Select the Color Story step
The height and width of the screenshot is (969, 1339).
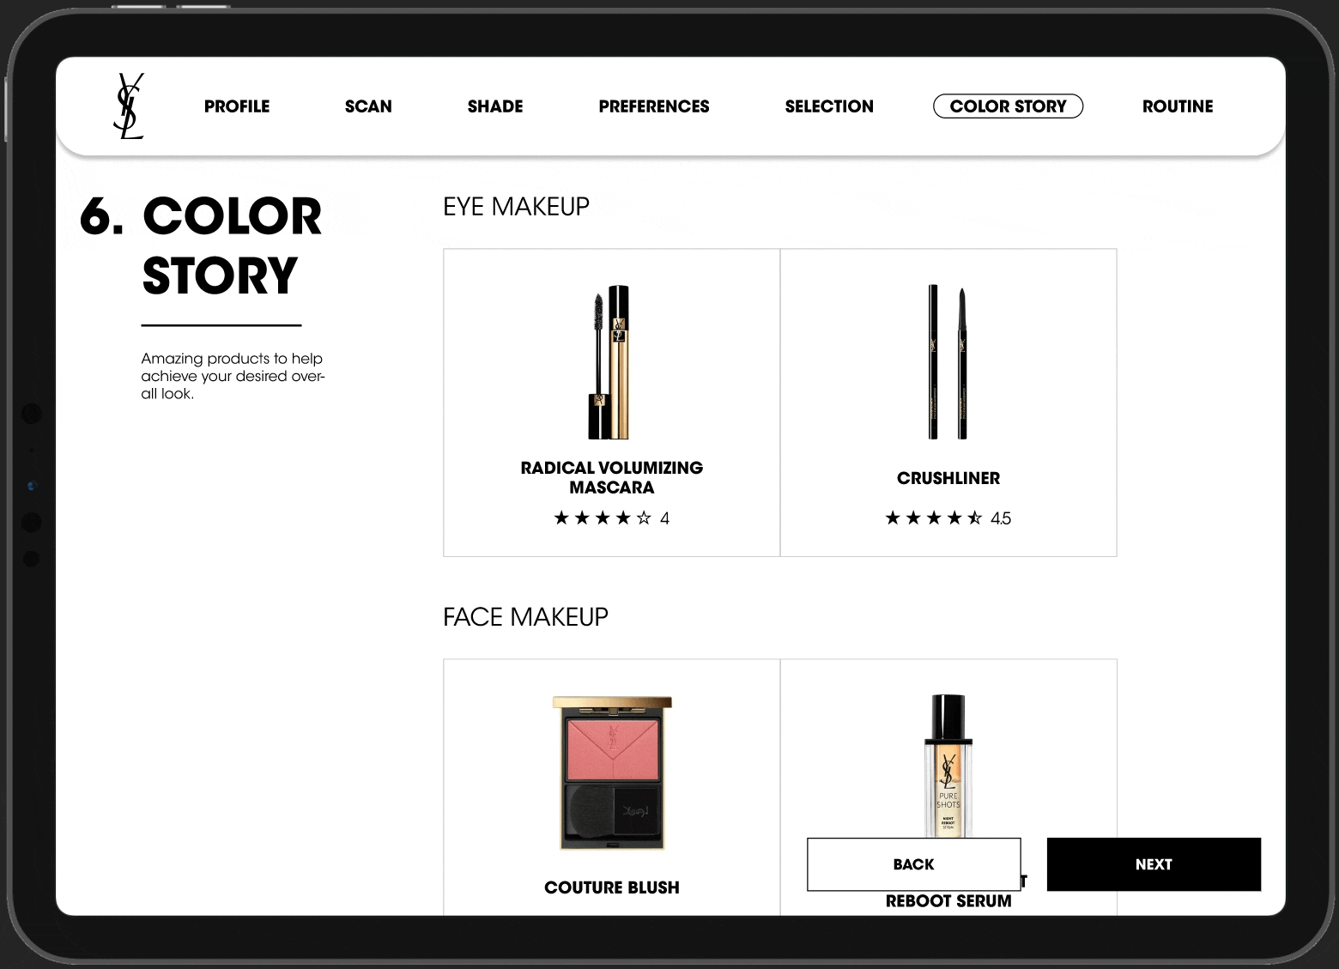1008,106
